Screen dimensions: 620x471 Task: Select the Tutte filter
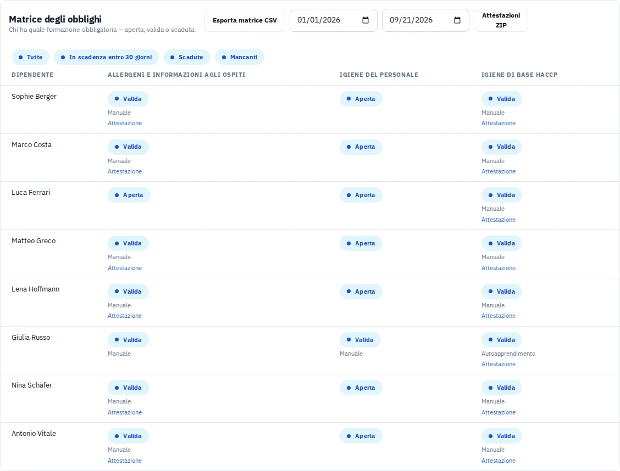tap(30, 57)
